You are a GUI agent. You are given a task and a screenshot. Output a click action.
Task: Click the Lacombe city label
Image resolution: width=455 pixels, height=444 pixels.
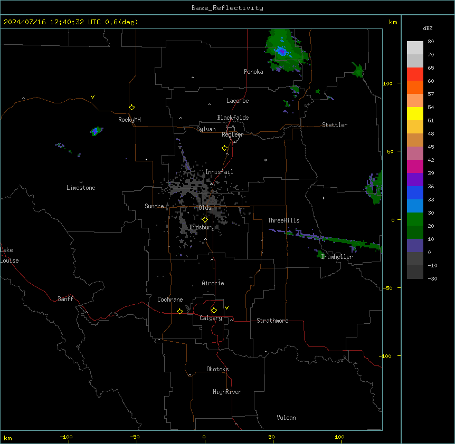coord(238,101)
